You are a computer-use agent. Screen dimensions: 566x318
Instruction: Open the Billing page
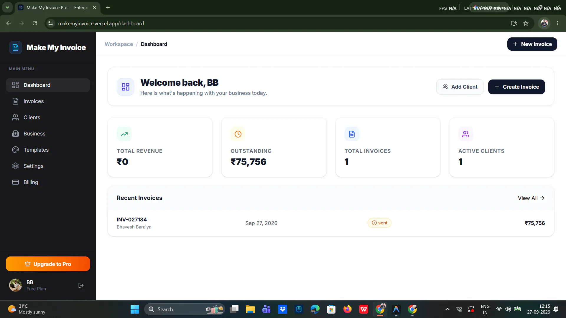click(48, 182)
